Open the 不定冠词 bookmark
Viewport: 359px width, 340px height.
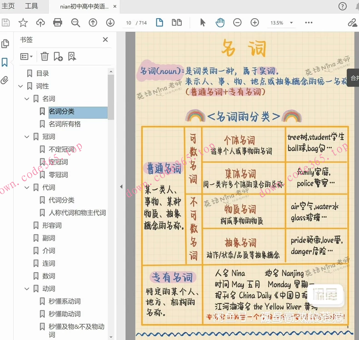click(62, 150)
